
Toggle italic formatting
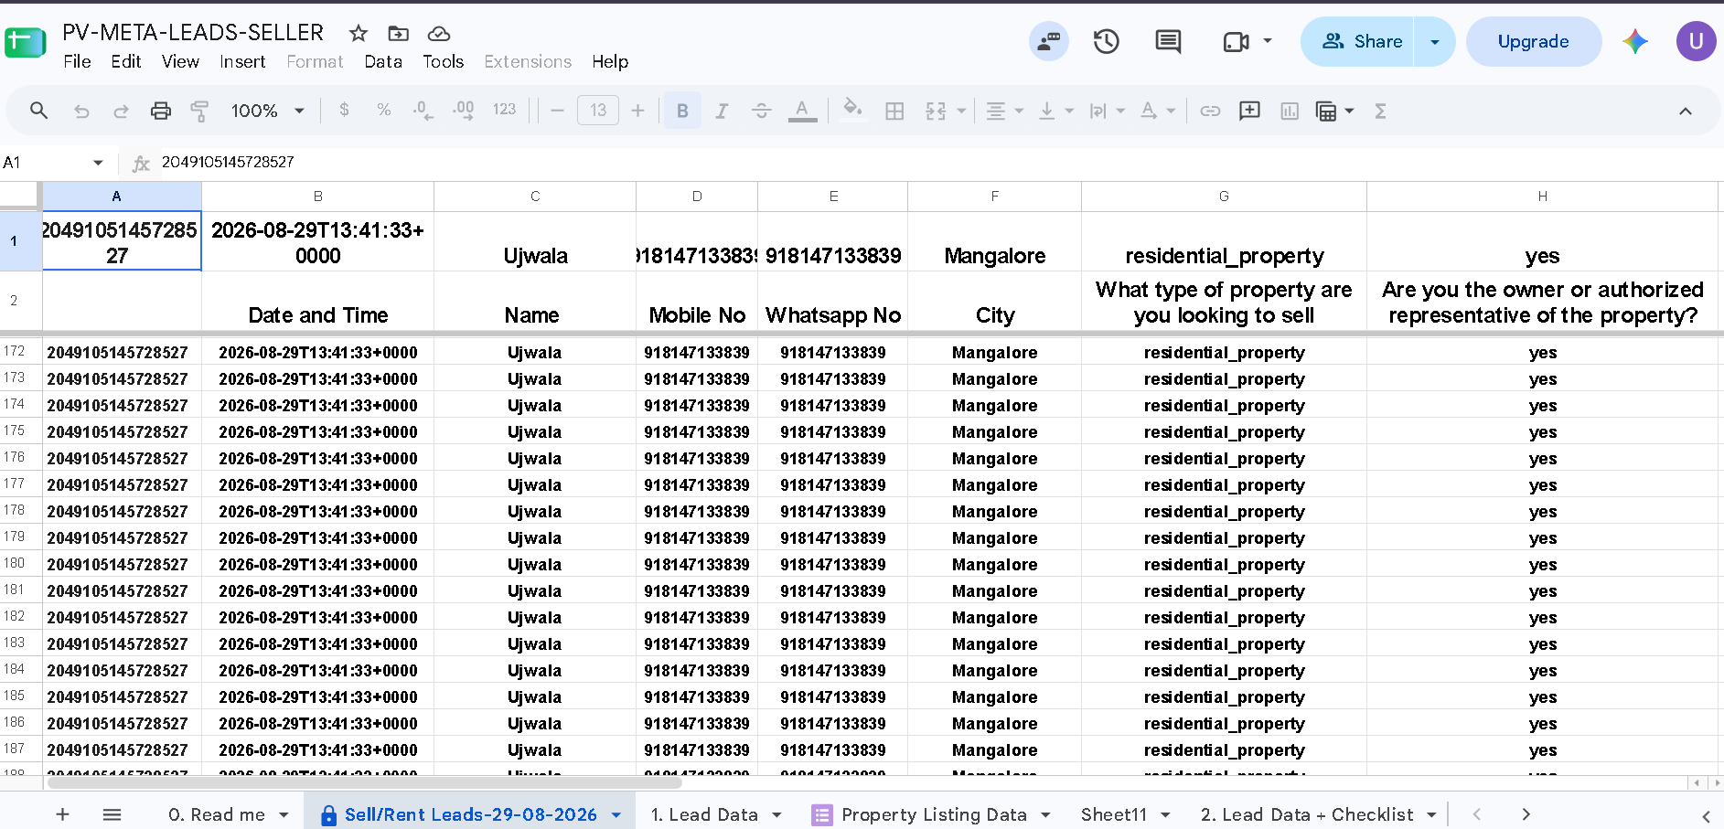pos(722,111)
